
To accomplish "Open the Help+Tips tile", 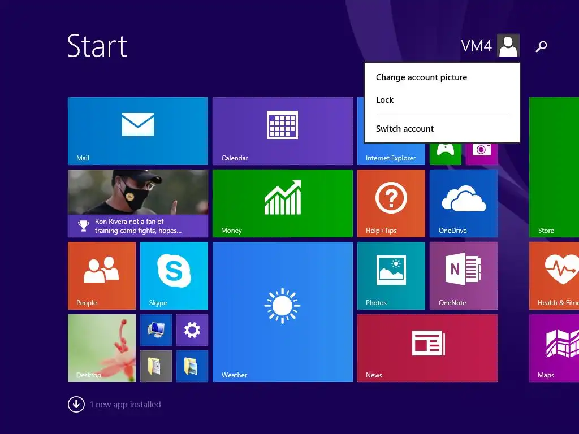I will click(x=391, y=203).
